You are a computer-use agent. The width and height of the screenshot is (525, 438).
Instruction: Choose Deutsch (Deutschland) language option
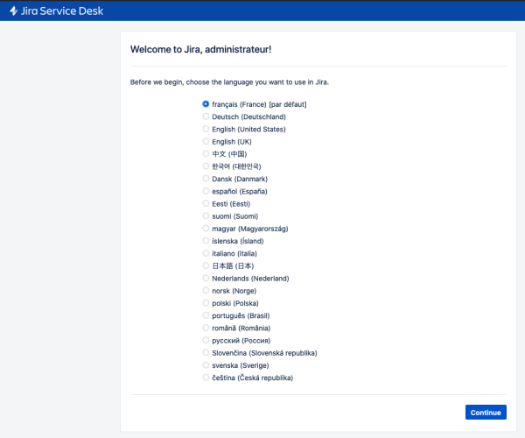[x=206, y=117]
